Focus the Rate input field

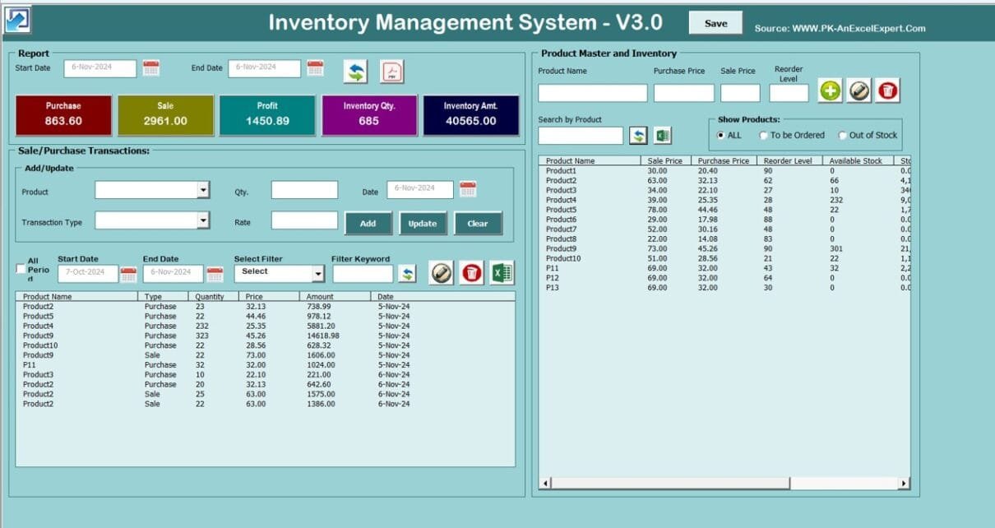coord(304,220)
